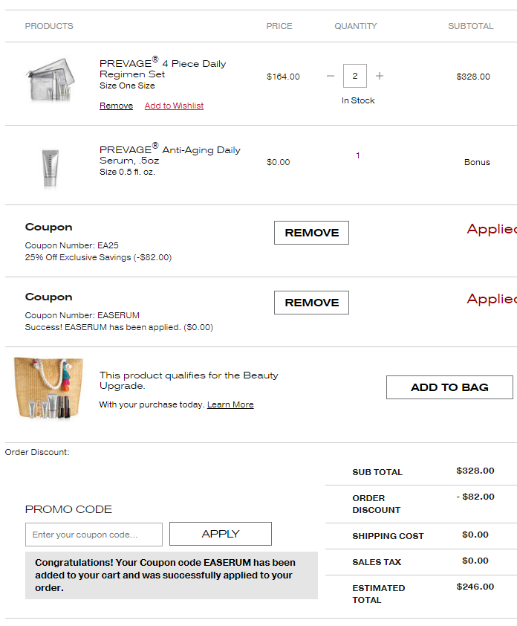Click the quantity number field
This screenshot has width=517, height=626.
click(x=355, y=76)
